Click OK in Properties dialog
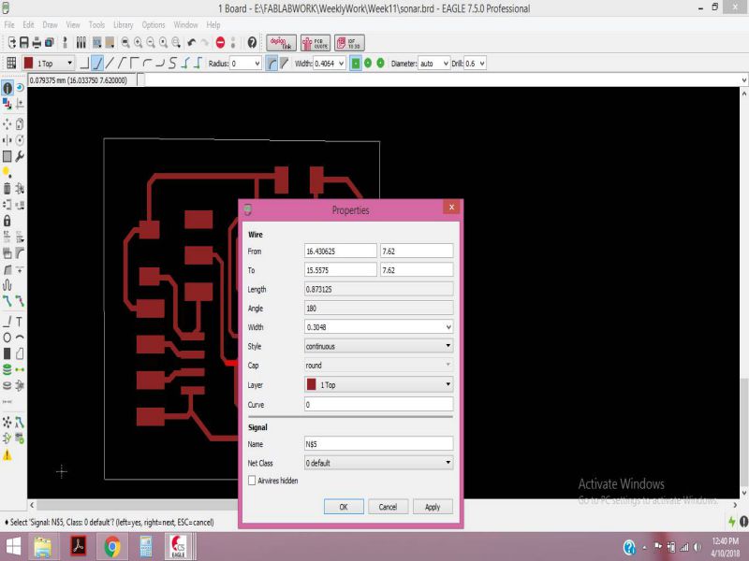The width and height of the screenshot is (749, 561). point(344,507)
